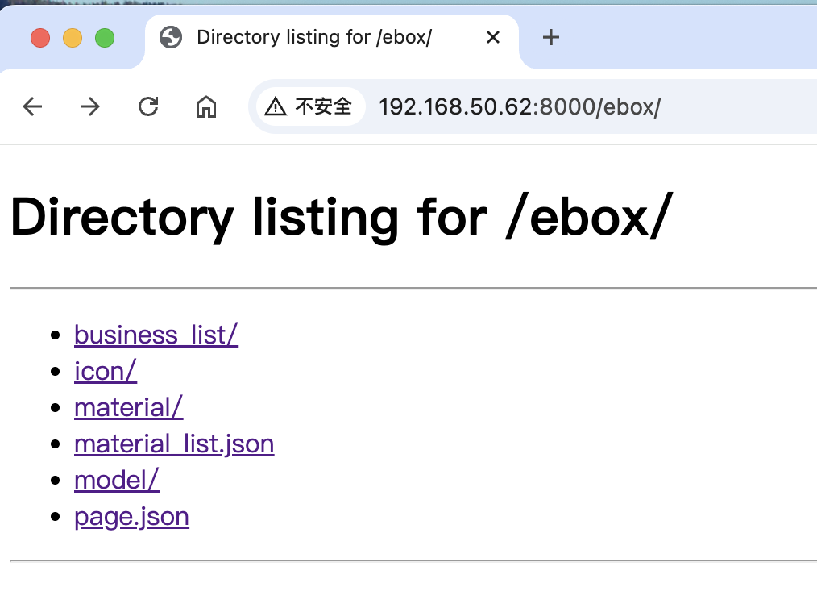Show site info via 不安全 warning
Image resolution: width=817 pixels, height=608 pixels.
click(x=310, y=106)
